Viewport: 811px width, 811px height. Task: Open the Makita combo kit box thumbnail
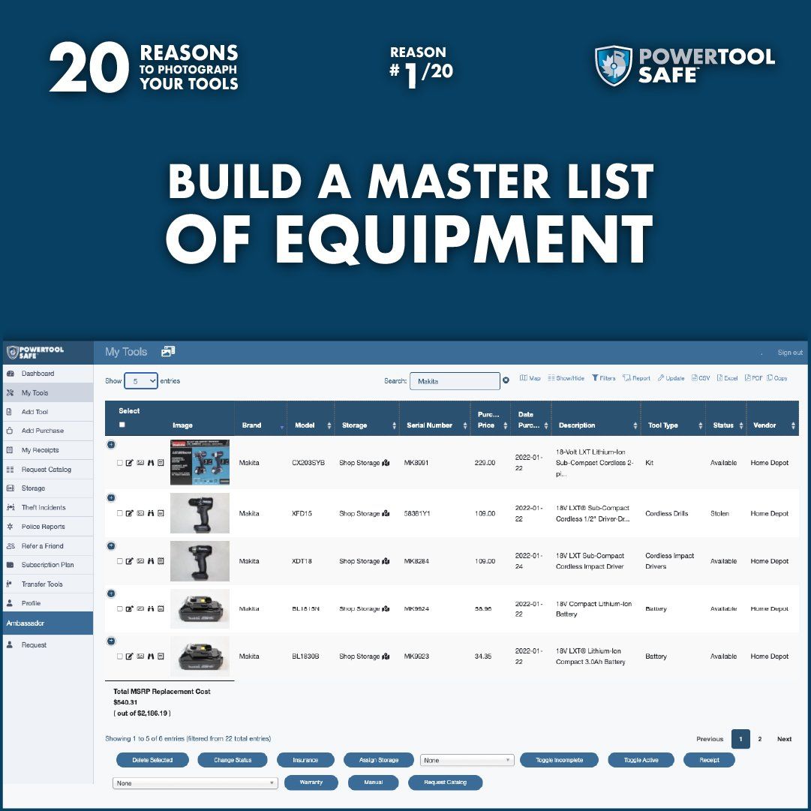click(x=200, y=462)
